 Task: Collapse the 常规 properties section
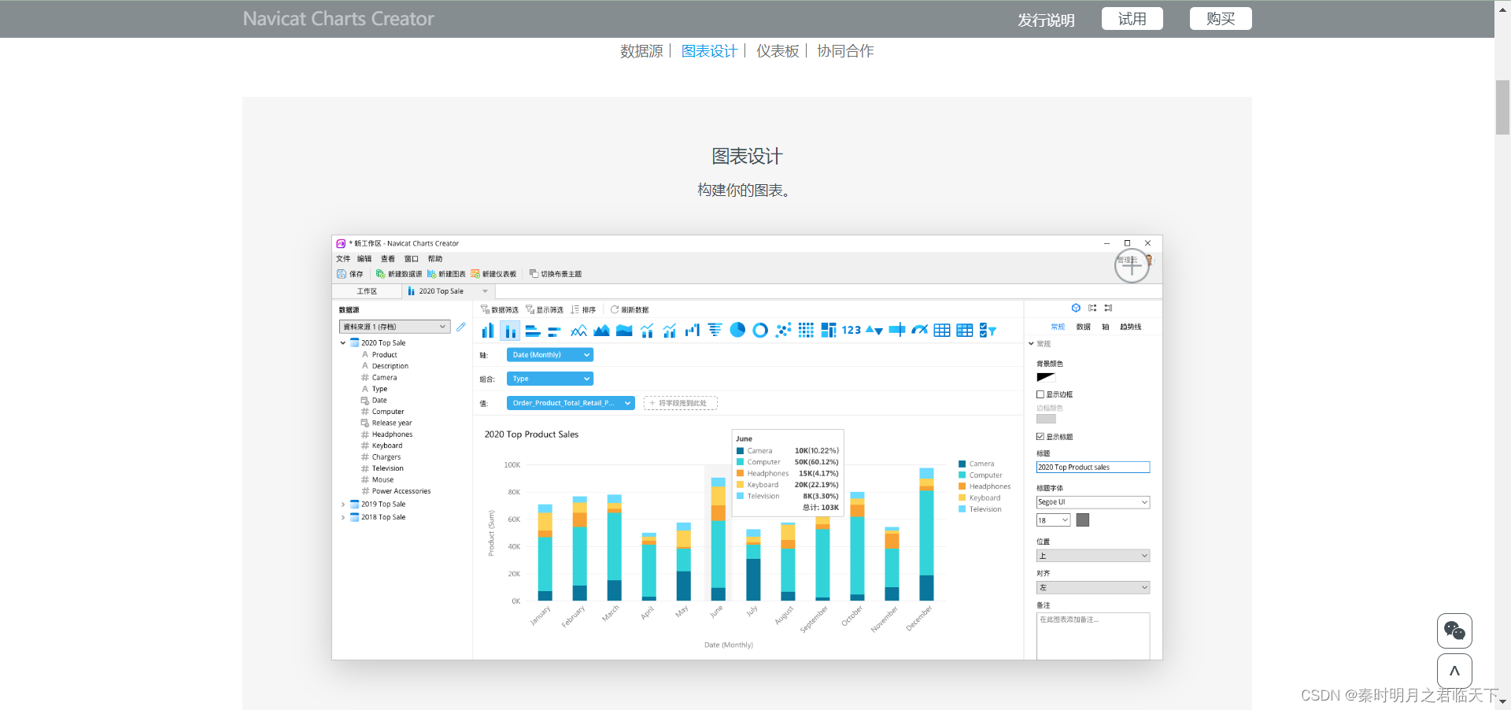[x=1032, y=344]
